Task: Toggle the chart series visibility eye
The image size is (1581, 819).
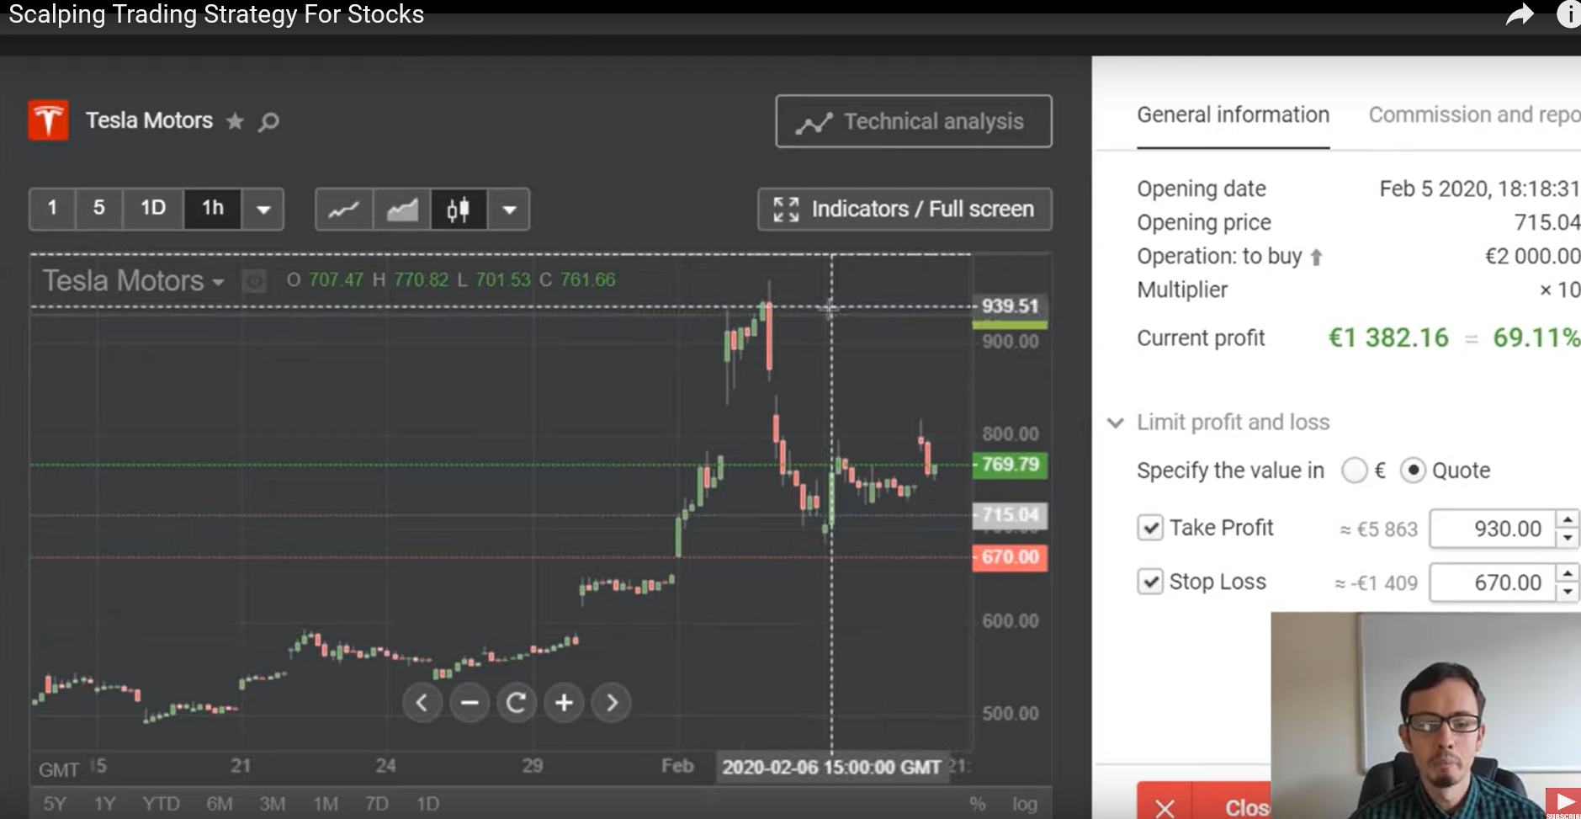Action: click(x=254, y=281)
